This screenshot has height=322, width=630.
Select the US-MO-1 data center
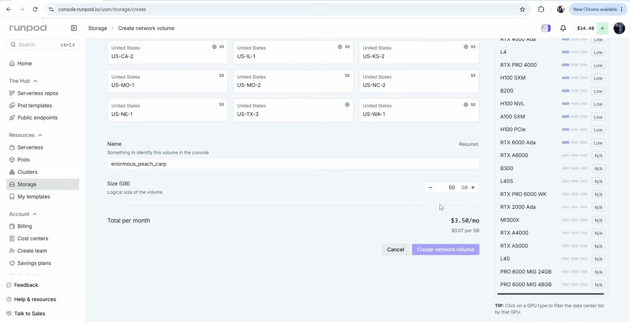(167, 81)
